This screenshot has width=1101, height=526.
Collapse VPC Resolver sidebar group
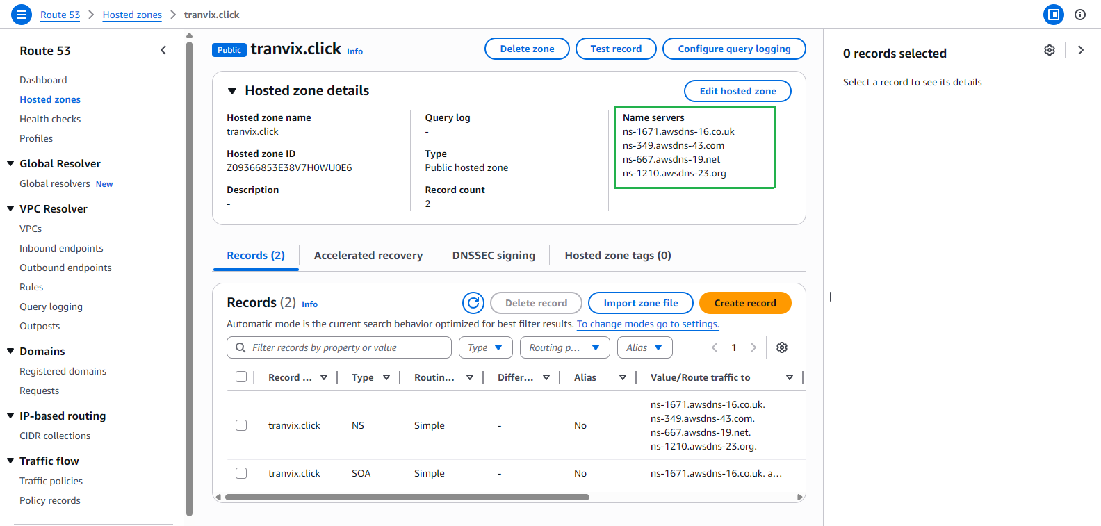[10, 208]
